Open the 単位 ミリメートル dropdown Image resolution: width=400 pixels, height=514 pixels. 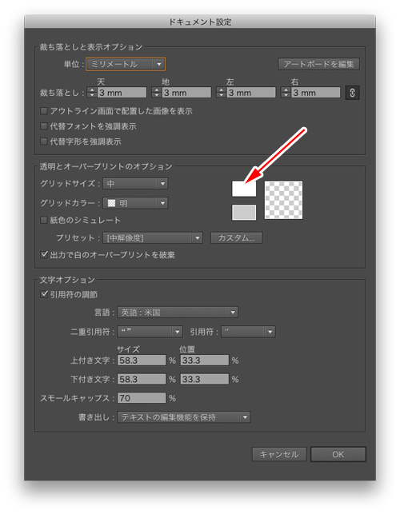[126, 64]
